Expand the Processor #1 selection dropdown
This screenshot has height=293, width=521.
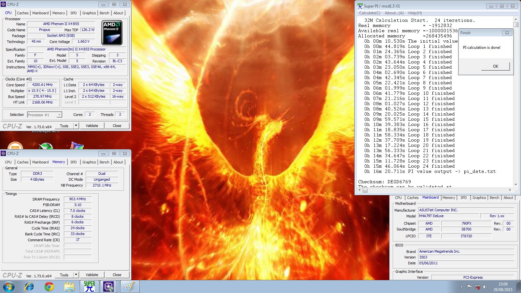click(x=59, y=115)
